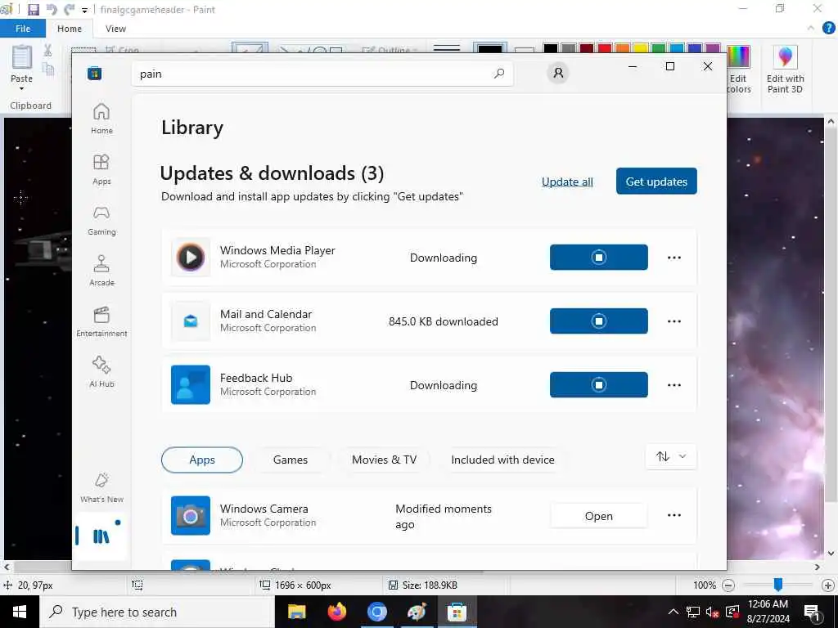
Task: Click Save icon in Paint title bar
Action: 34,10
